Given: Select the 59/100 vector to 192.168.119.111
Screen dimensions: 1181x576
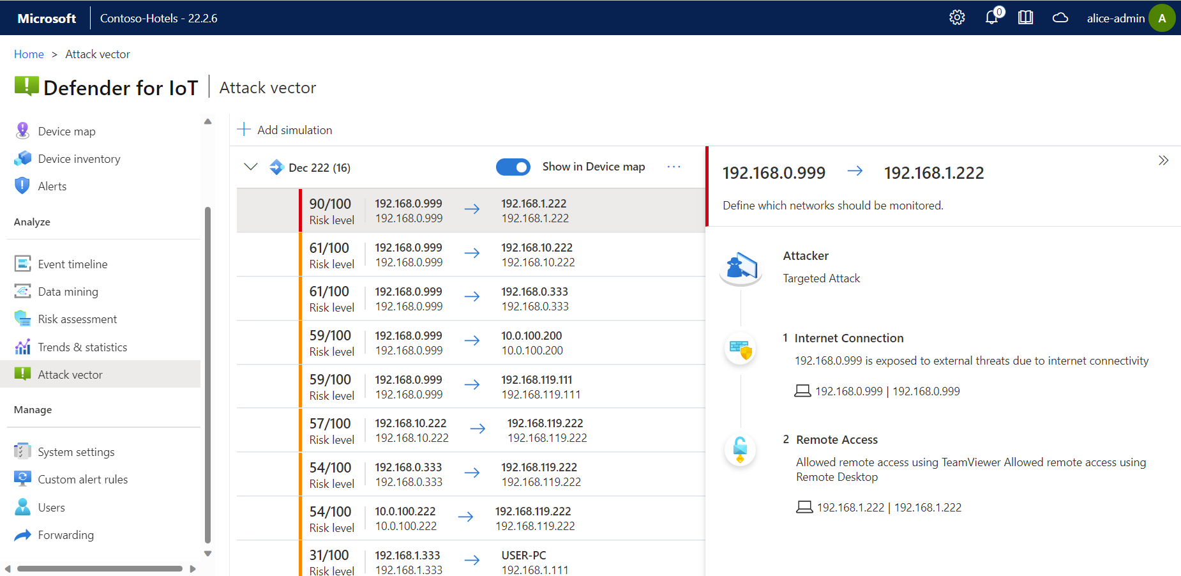Looking at the screenshot, I should [471, 386].
